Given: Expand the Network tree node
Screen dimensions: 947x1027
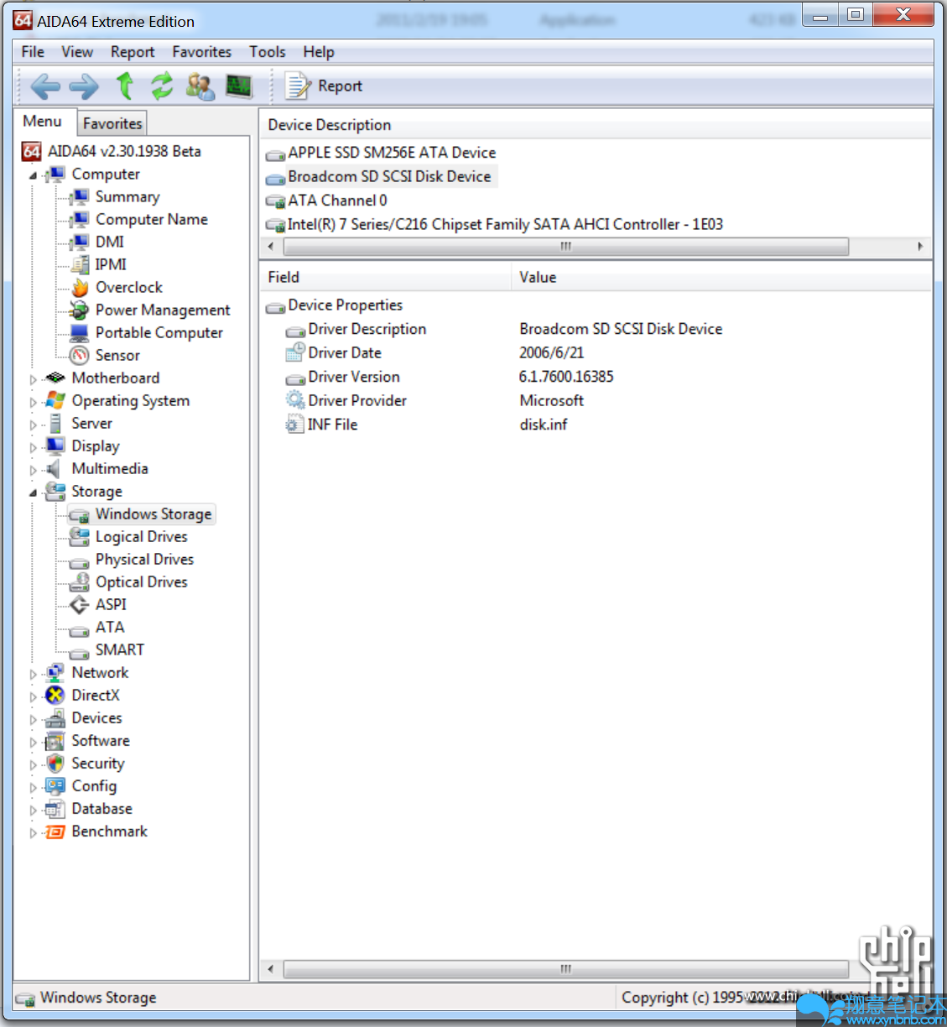Looking at the screenshot, I should [34, 674].
